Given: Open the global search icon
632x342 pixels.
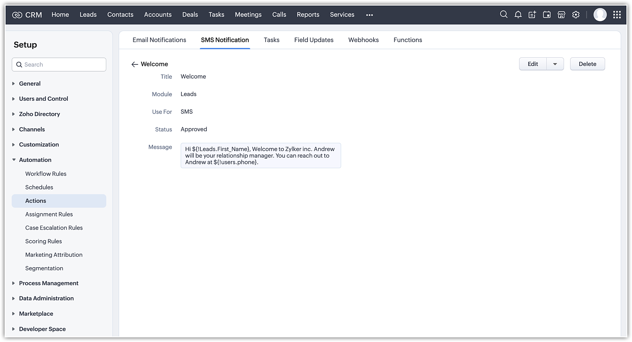Looking at the screenshot, I should point(504,15).
